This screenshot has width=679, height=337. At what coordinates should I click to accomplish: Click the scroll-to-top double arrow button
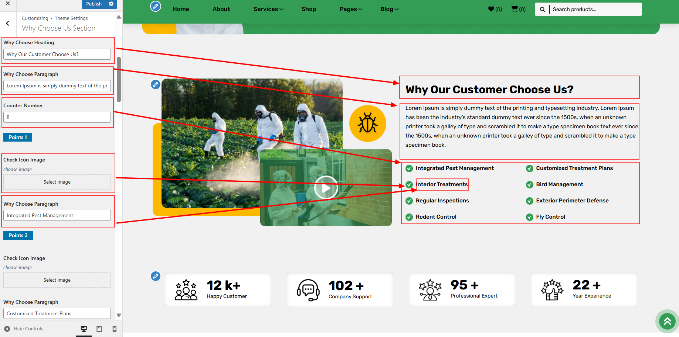click(x=667, y=321)
